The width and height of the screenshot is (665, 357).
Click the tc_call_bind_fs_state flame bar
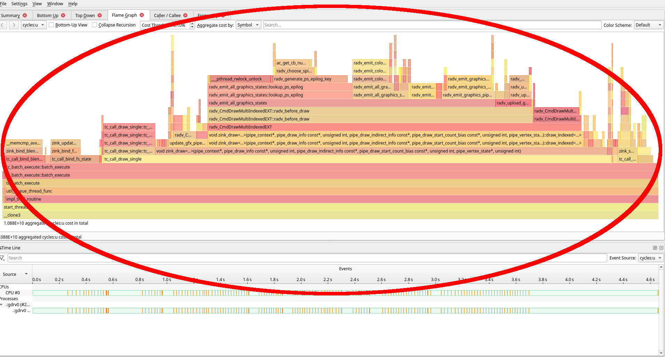coord(75,159)
